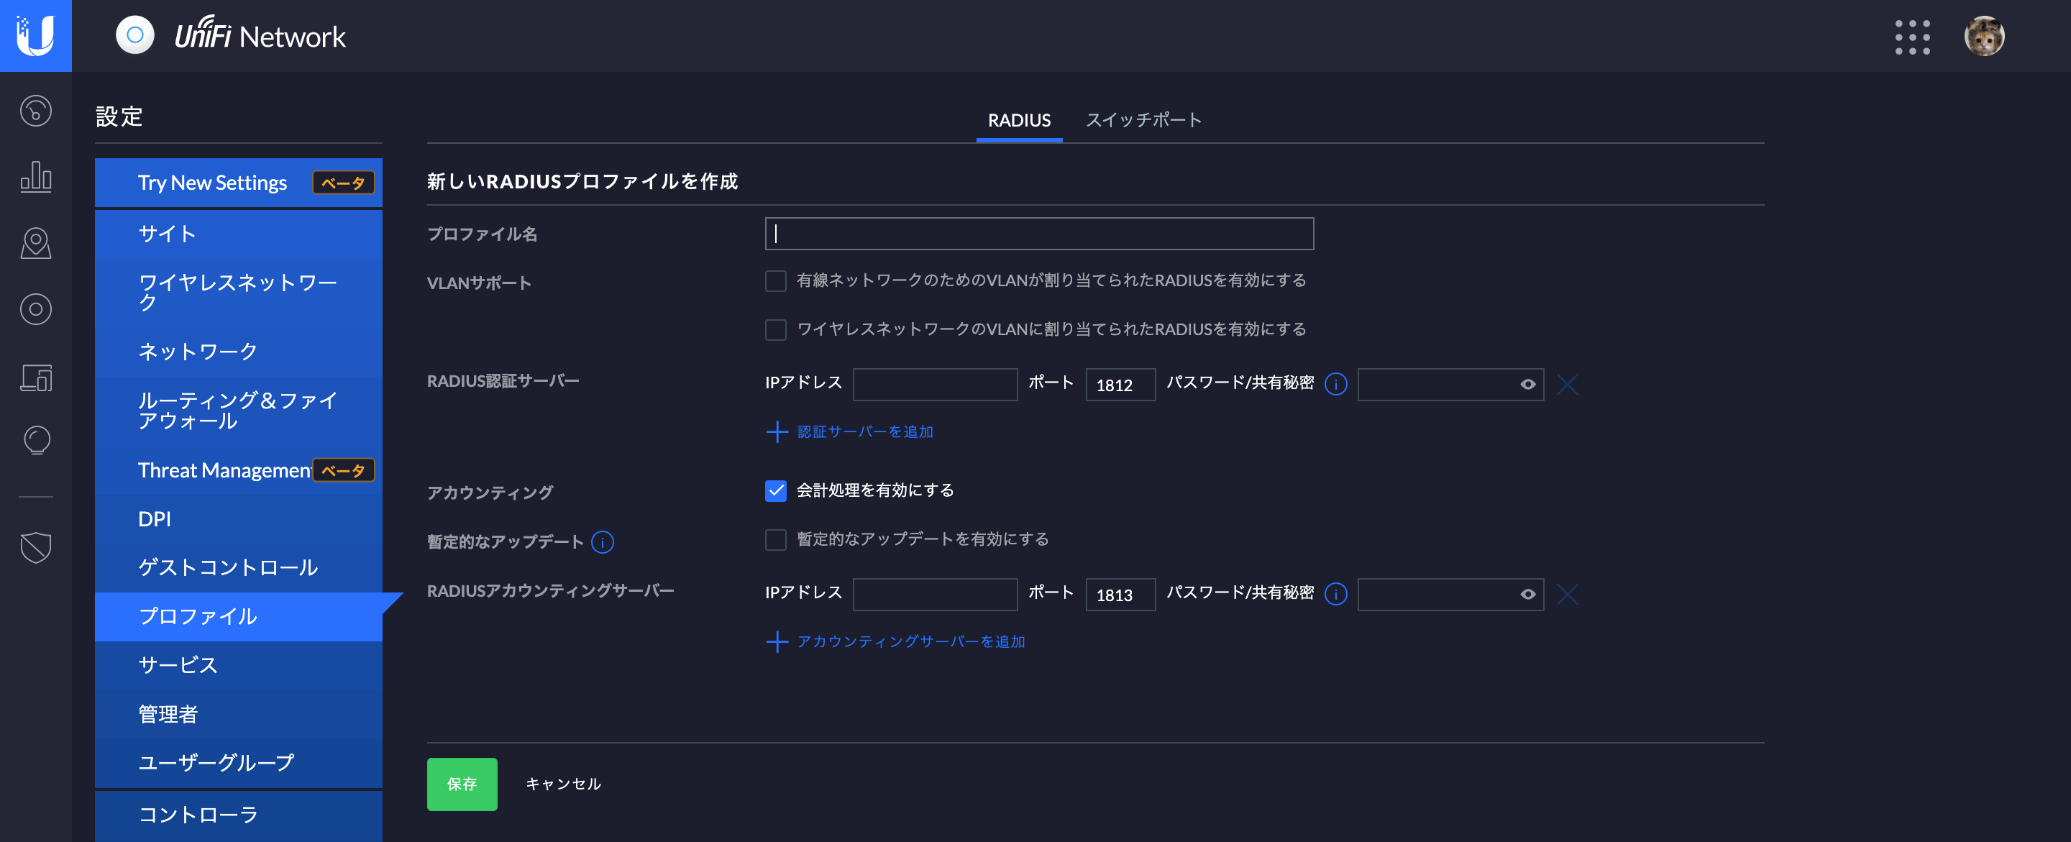Open the user avatar menu
Screen dimensions: 2071x842
pyautogui.click(x=1983, y=36)
